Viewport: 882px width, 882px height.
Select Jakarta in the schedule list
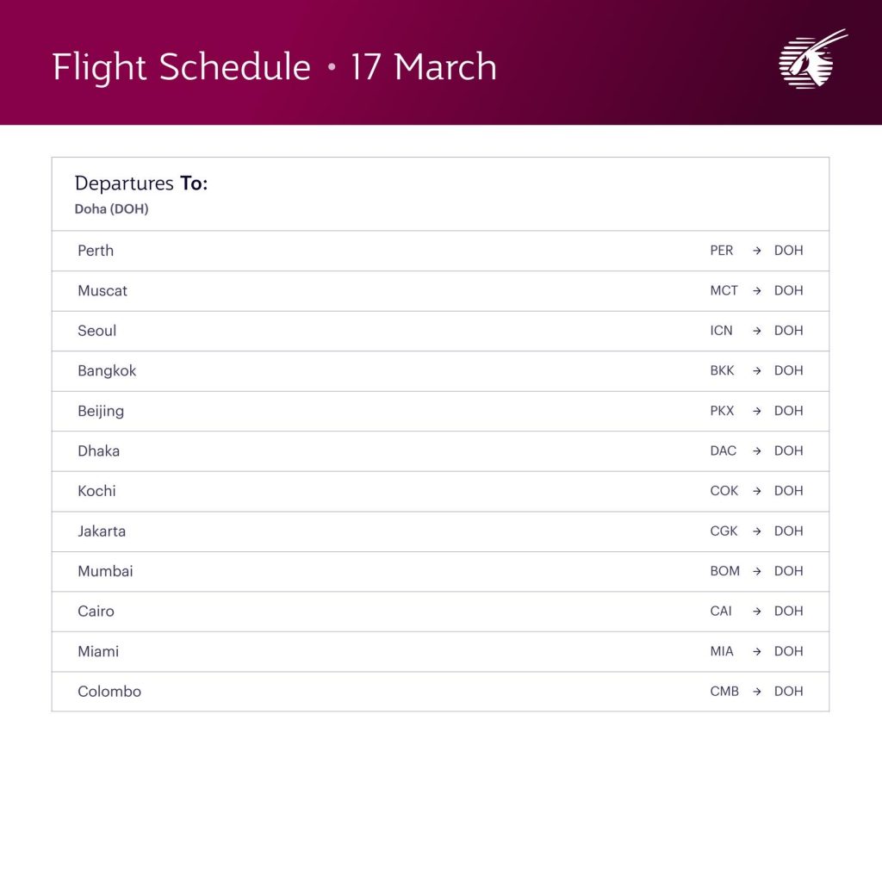pyautogui.click(x=102, y=531)
